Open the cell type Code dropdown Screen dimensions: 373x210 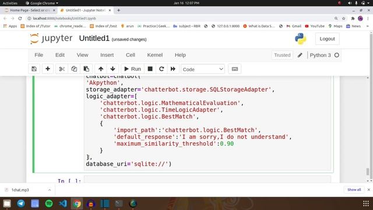pos(203,69)
